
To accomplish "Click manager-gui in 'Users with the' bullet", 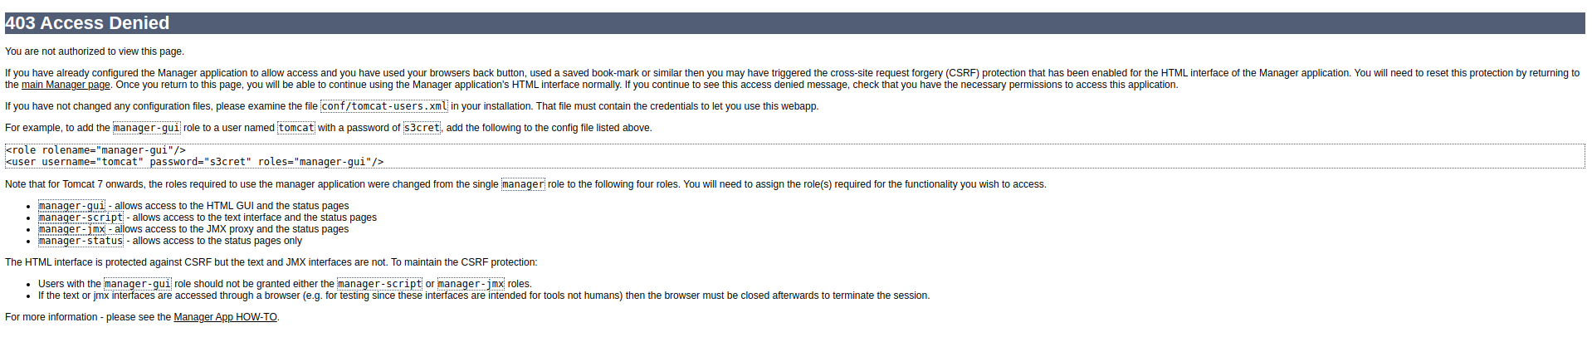I will (138, 284).
